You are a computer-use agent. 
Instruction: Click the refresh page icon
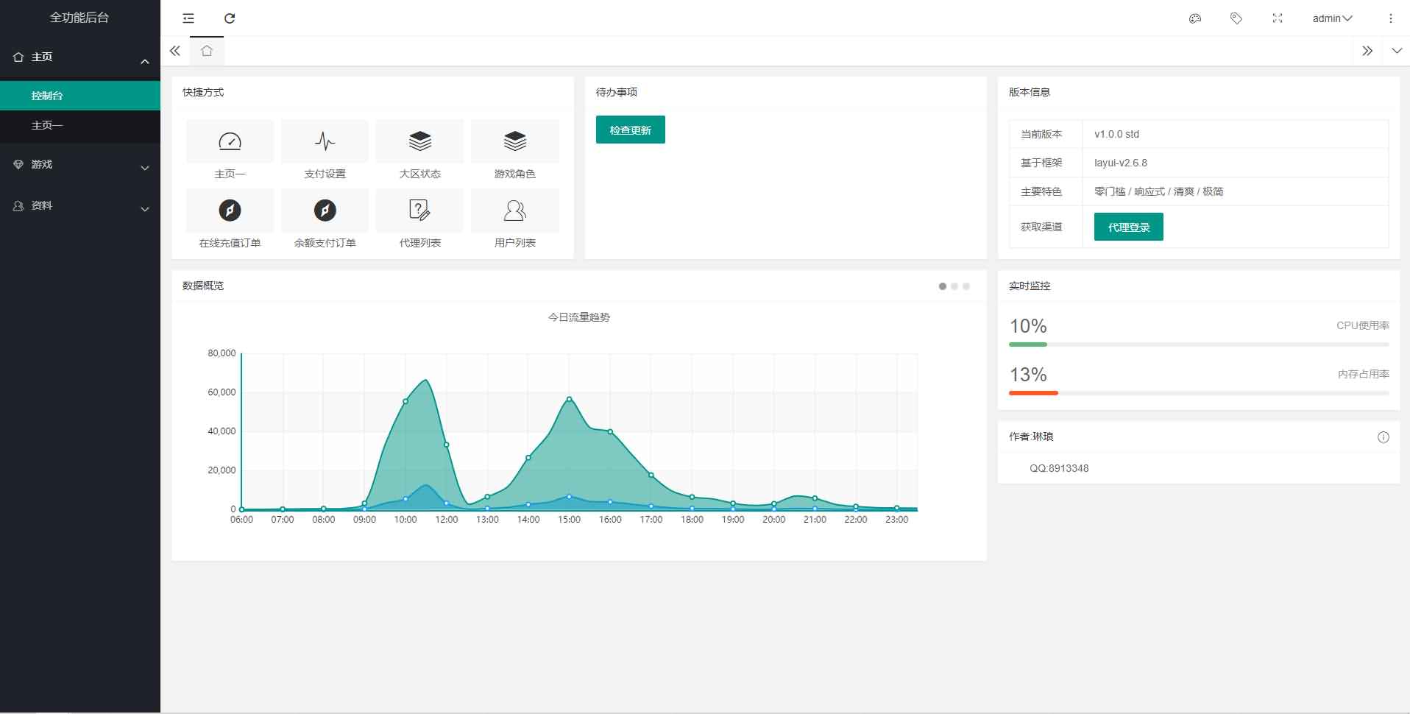tap(230, 18)
